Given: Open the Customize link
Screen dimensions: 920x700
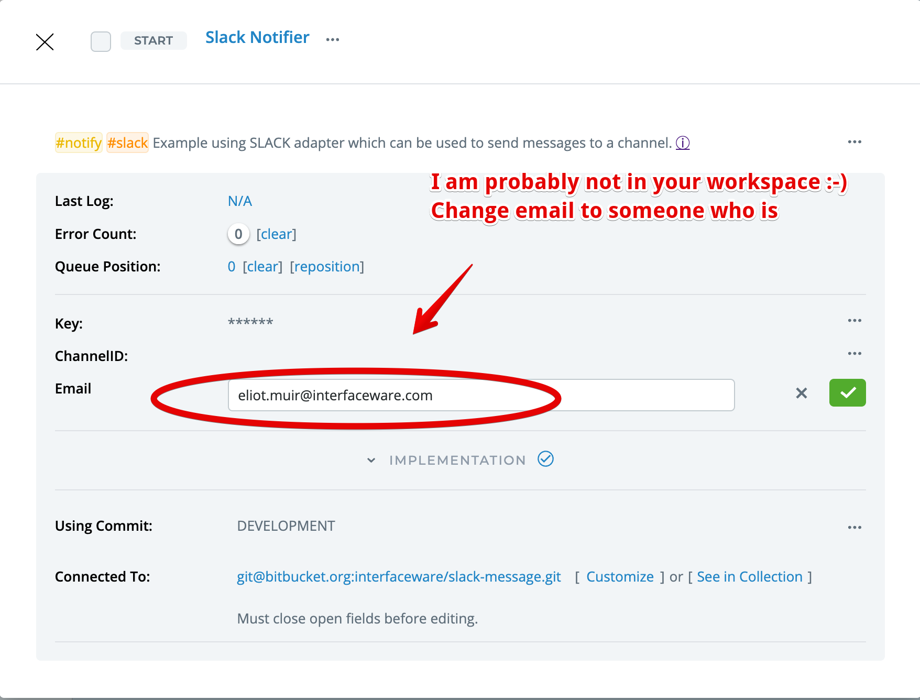Looking at the screenshot, I should tap(620, 577).
